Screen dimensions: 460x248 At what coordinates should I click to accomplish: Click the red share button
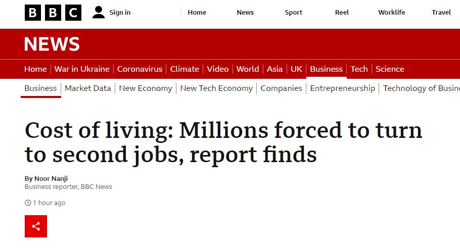click(36, 226)
